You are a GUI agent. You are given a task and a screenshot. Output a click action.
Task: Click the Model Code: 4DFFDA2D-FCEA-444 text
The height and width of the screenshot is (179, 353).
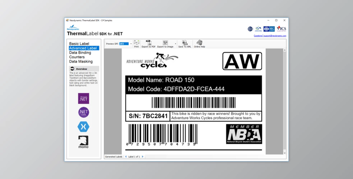(x=176, y=89)
